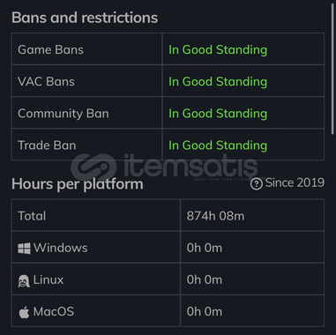
Task: Click the MacOS hours 0h 0m value
Action: click(x=205, y=311)
